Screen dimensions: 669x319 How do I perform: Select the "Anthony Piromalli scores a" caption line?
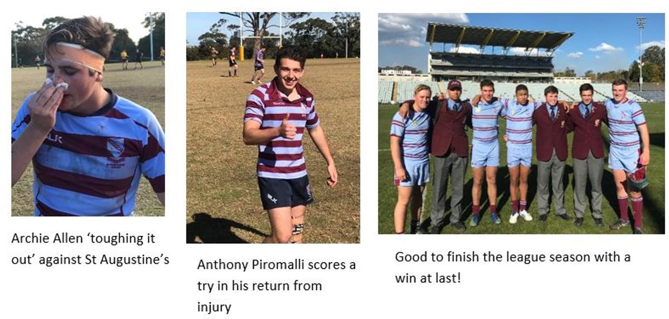(x=277, y=265)
